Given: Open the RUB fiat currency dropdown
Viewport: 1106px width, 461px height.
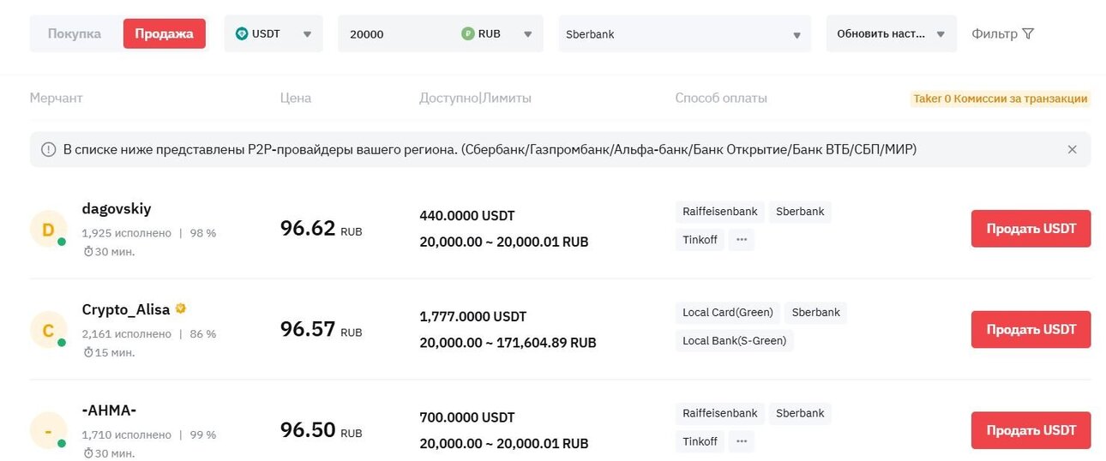Looking at the screenshot, I should click(x=498, y=34).
